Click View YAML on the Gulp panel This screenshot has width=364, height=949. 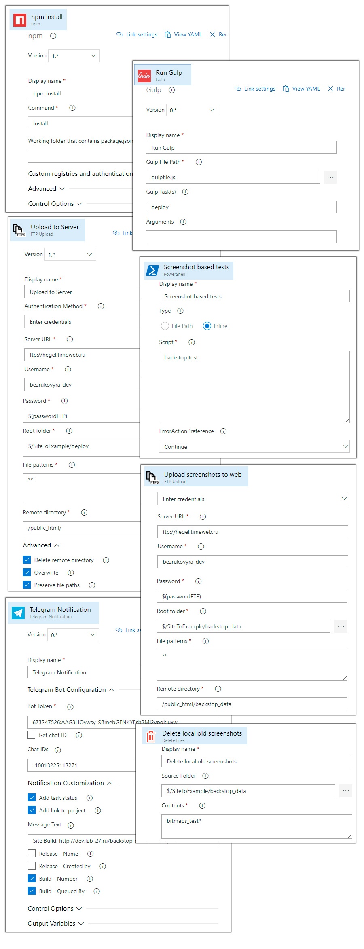301,89
